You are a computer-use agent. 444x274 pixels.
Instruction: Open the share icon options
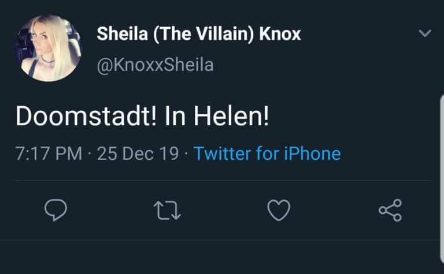[390, 210]
